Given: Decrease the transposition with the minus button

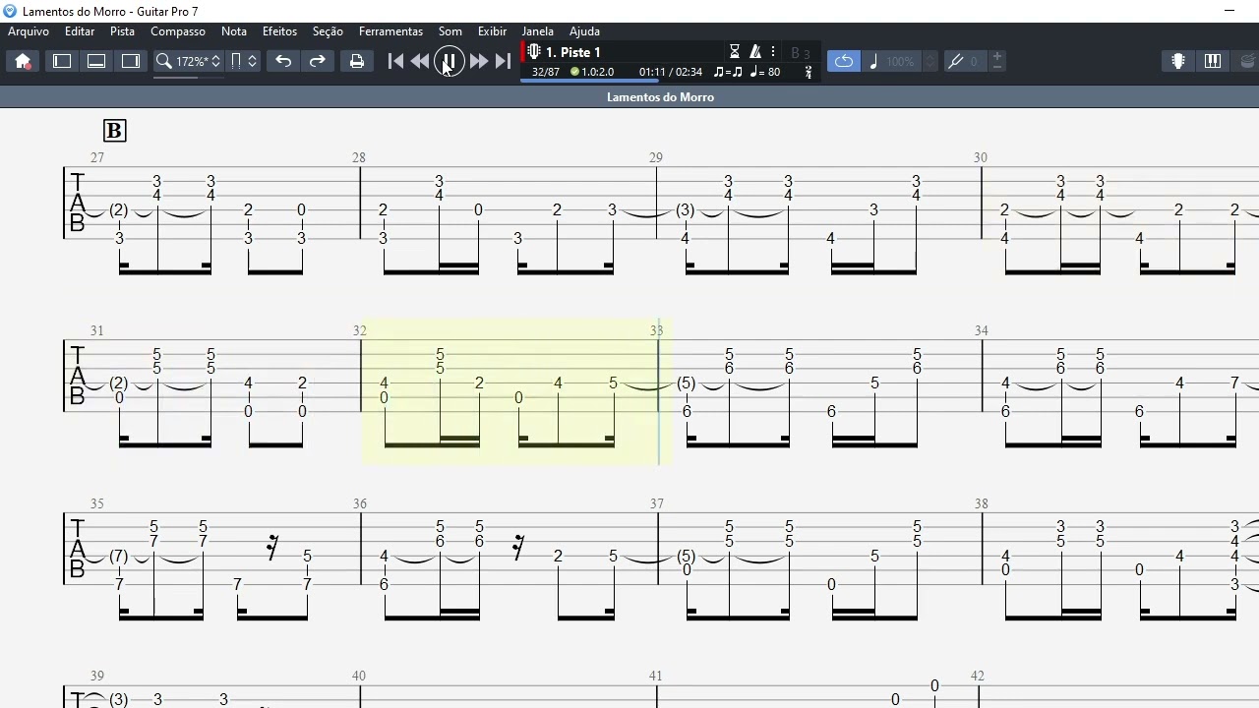Looking at the screenshot, I should [997, 67].
